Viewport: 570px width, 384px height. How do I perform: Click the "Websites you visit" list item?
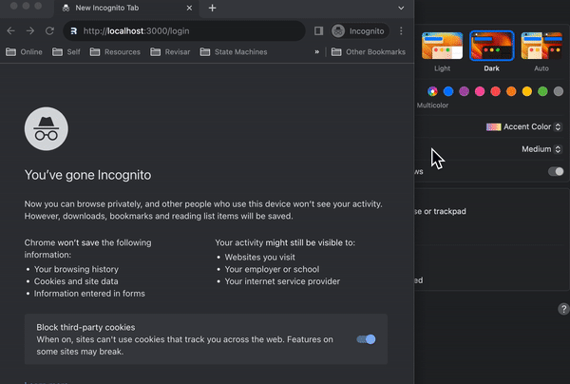[260, 257]
